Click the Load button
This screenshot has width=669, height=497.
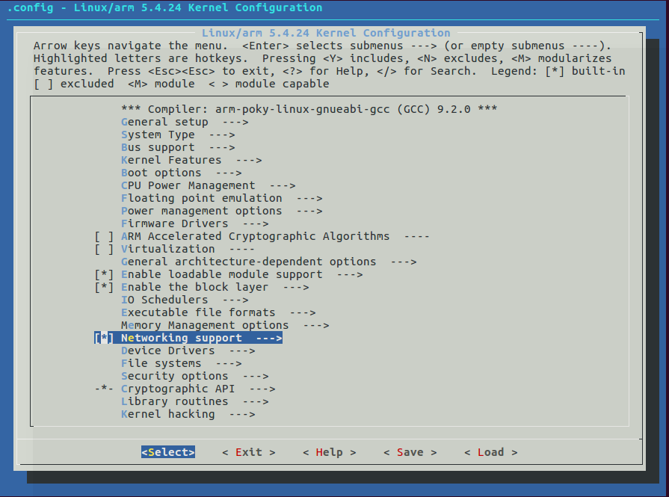[x=490, y=452]
